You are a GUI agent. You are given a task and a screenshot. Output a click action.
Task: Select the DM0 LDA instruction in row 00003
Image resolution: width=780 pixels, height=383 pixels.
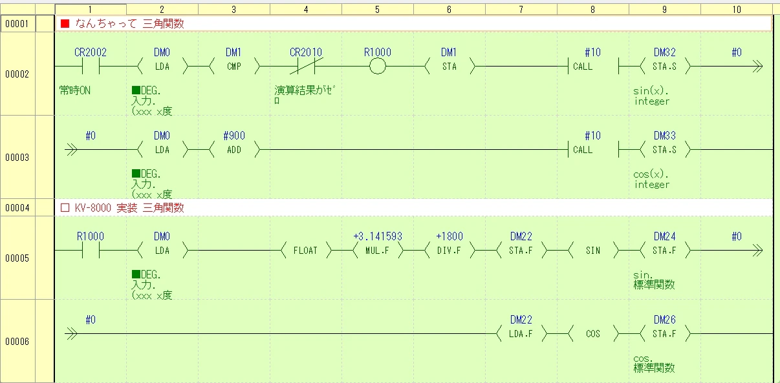(162, 150)
